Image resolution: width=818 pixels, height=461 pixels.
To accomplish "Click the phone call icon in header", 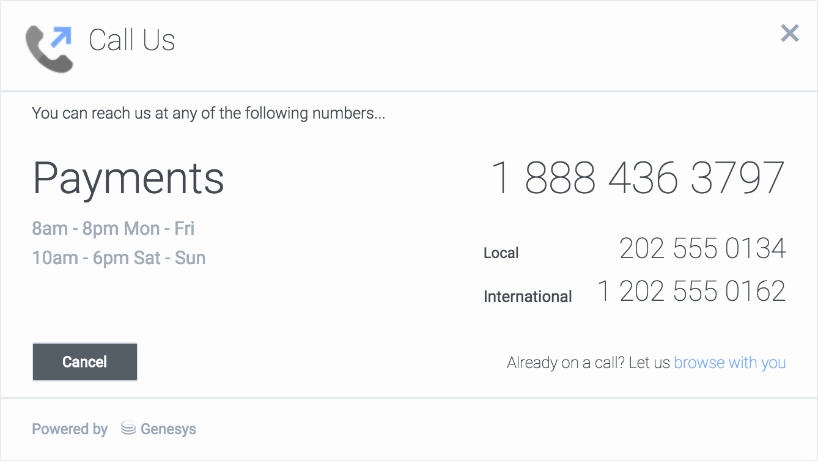I will point(49,48).
